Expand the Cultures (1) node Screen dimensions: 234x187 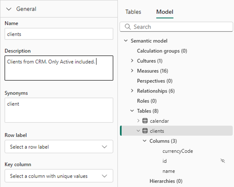132,61
